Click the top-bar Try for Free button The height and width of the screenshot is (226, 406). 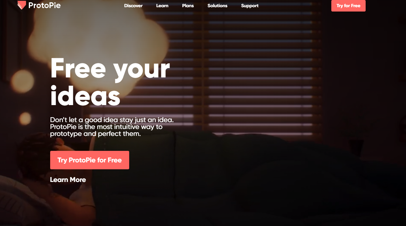pyautogui.click(x=348, y=6)
